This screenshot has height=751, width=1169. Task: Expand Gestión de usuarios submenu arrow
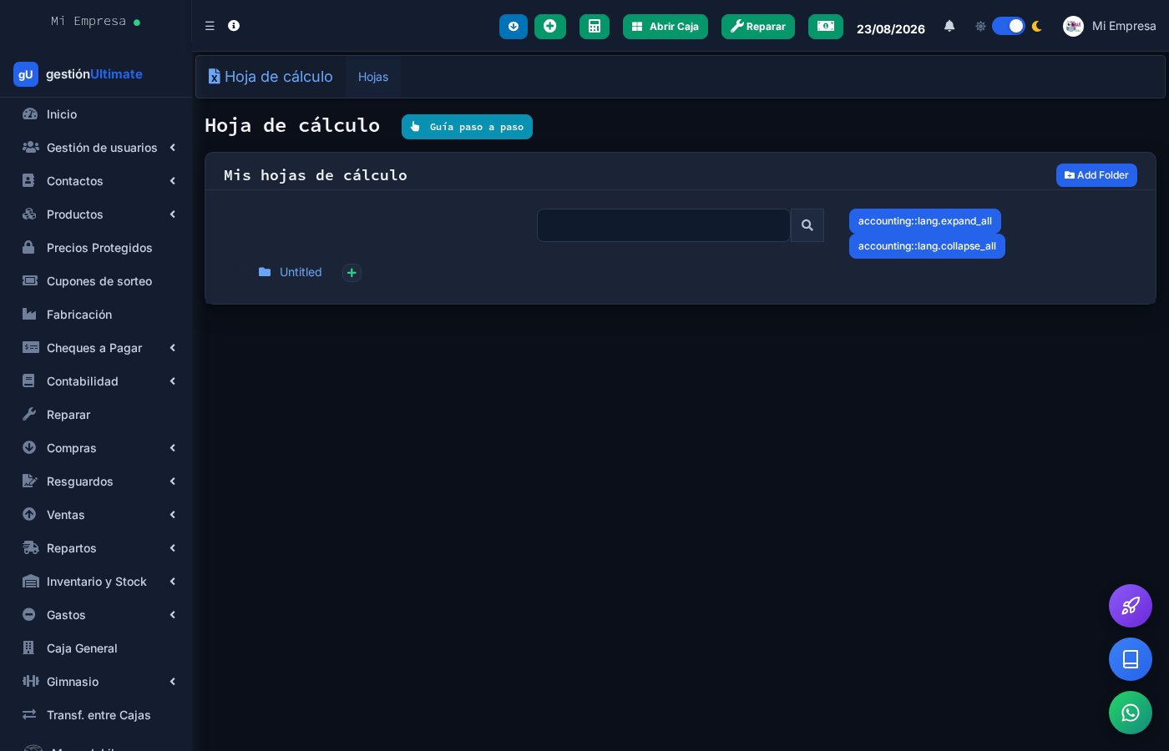[x=173, y=148]
